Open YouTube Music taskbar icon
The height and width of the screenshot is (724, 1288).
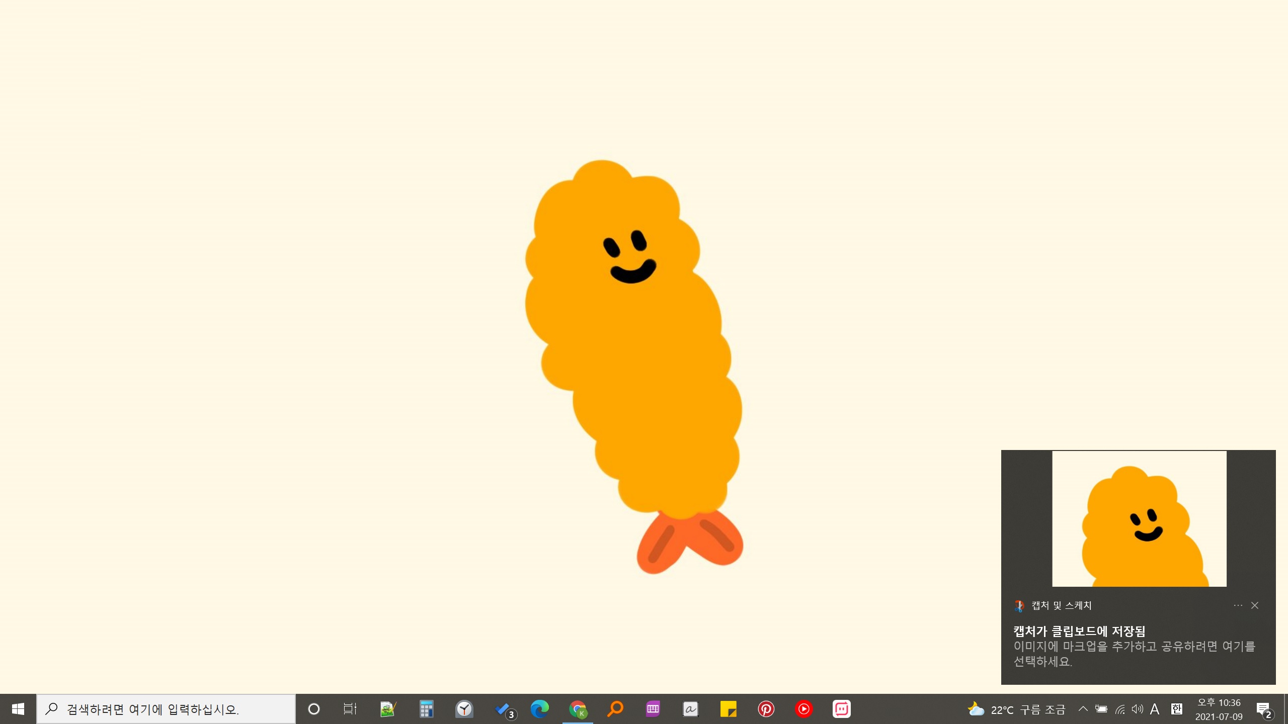pyautogui.click(x=803, y=709)
